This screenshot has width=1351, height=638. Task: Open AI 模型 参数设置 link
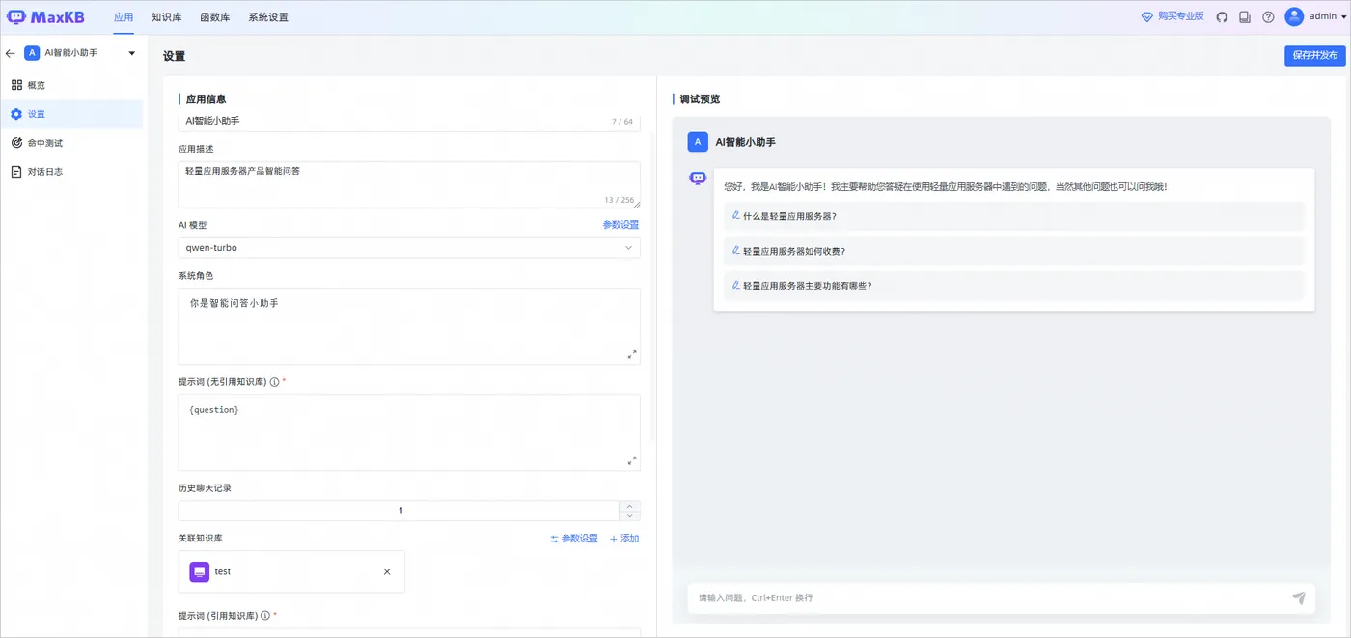click(x=620, y=225)
